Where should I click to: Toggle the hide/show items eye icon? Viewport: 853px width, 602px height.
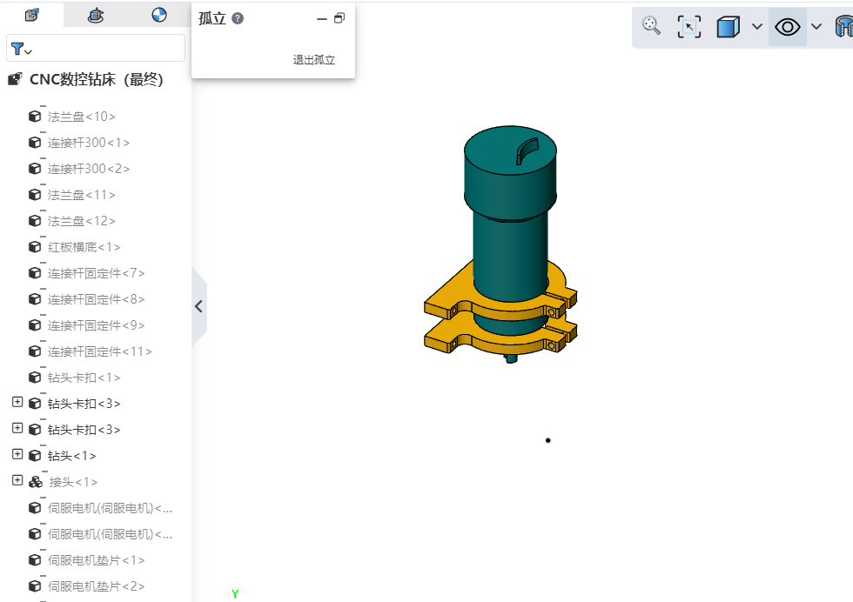tap(787, 26)
